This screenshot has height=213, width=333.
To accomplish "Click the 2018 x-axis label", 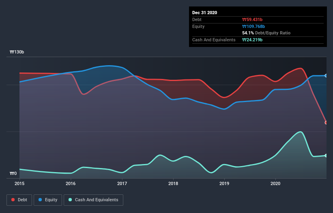I will (x=173, y=183).
